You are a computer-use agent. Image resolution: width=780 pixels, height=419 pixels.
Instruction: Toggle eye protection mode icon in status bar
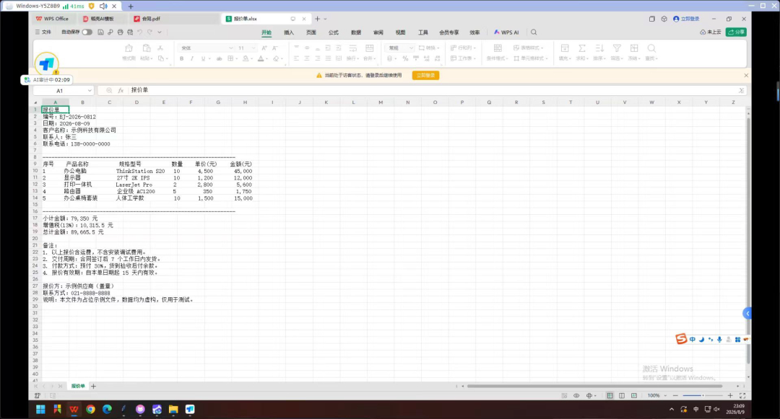[x=576, y=396]
